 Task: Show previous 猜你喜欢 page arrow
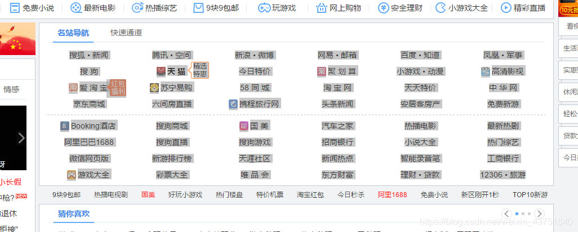[x=507, y=213]
